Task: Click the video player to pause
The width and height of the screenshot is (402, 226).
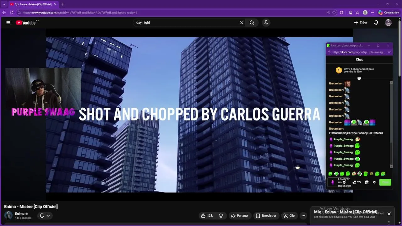Action: click(199, 115)
